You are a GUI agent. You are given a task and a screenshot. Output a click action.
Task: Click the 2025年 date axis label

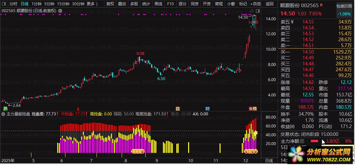click(8, 161)
